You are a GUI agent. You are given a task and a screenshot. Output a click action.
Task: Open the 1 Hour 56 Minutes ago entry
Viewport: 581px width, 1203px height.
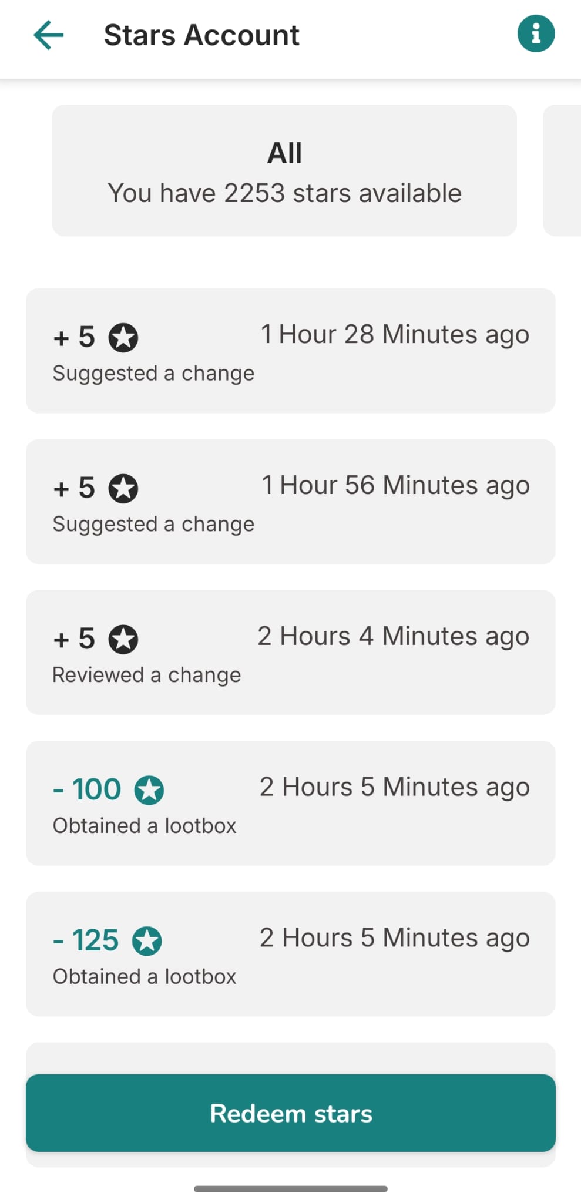(290, 502)
